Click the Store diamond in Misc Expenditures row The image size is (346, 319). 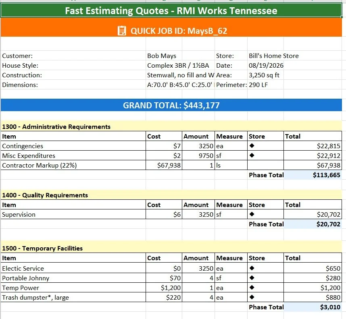point(252,155)
